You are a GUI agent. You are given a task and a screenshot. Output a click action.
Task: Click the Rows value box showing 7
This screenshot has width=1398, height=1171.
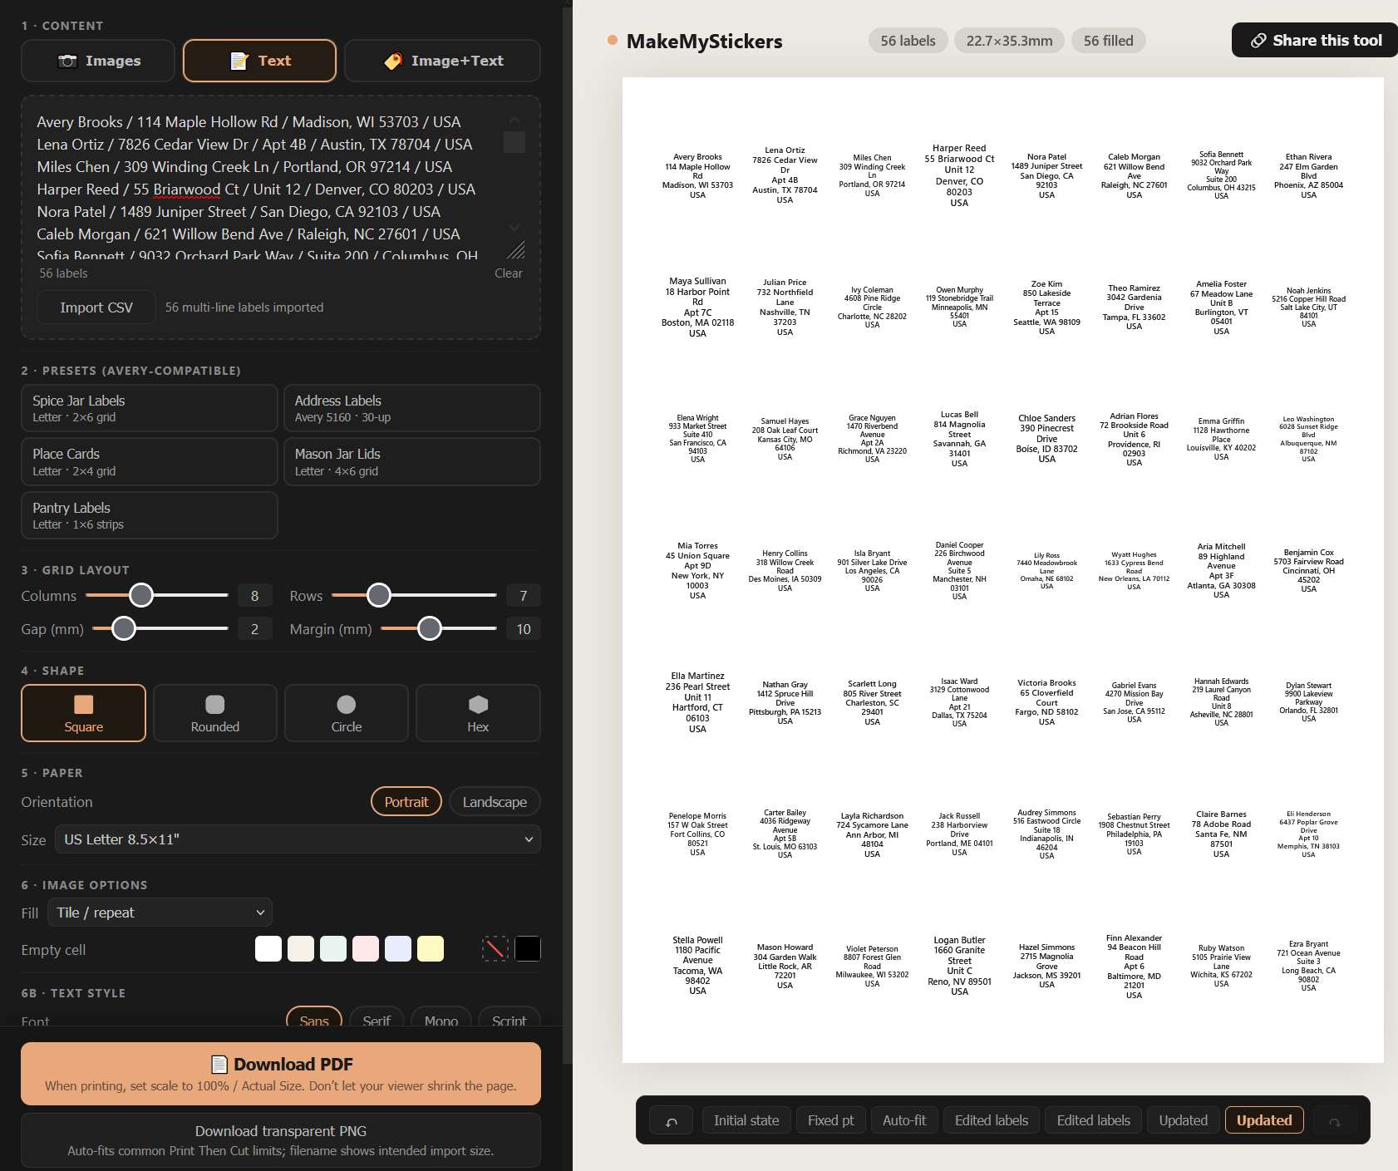[524, 596]
